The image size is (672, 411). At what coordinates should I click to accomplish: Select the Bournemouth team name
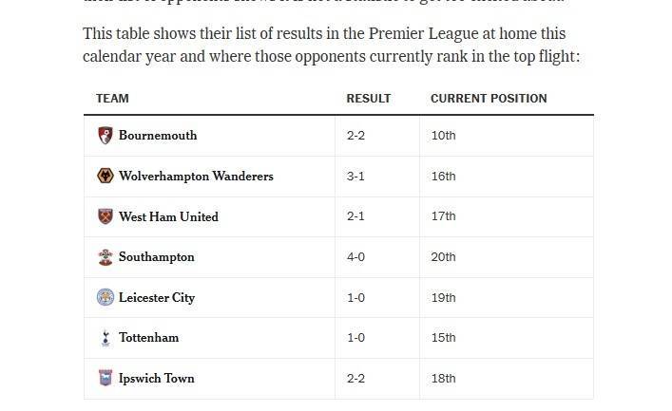tap(158, 136)
